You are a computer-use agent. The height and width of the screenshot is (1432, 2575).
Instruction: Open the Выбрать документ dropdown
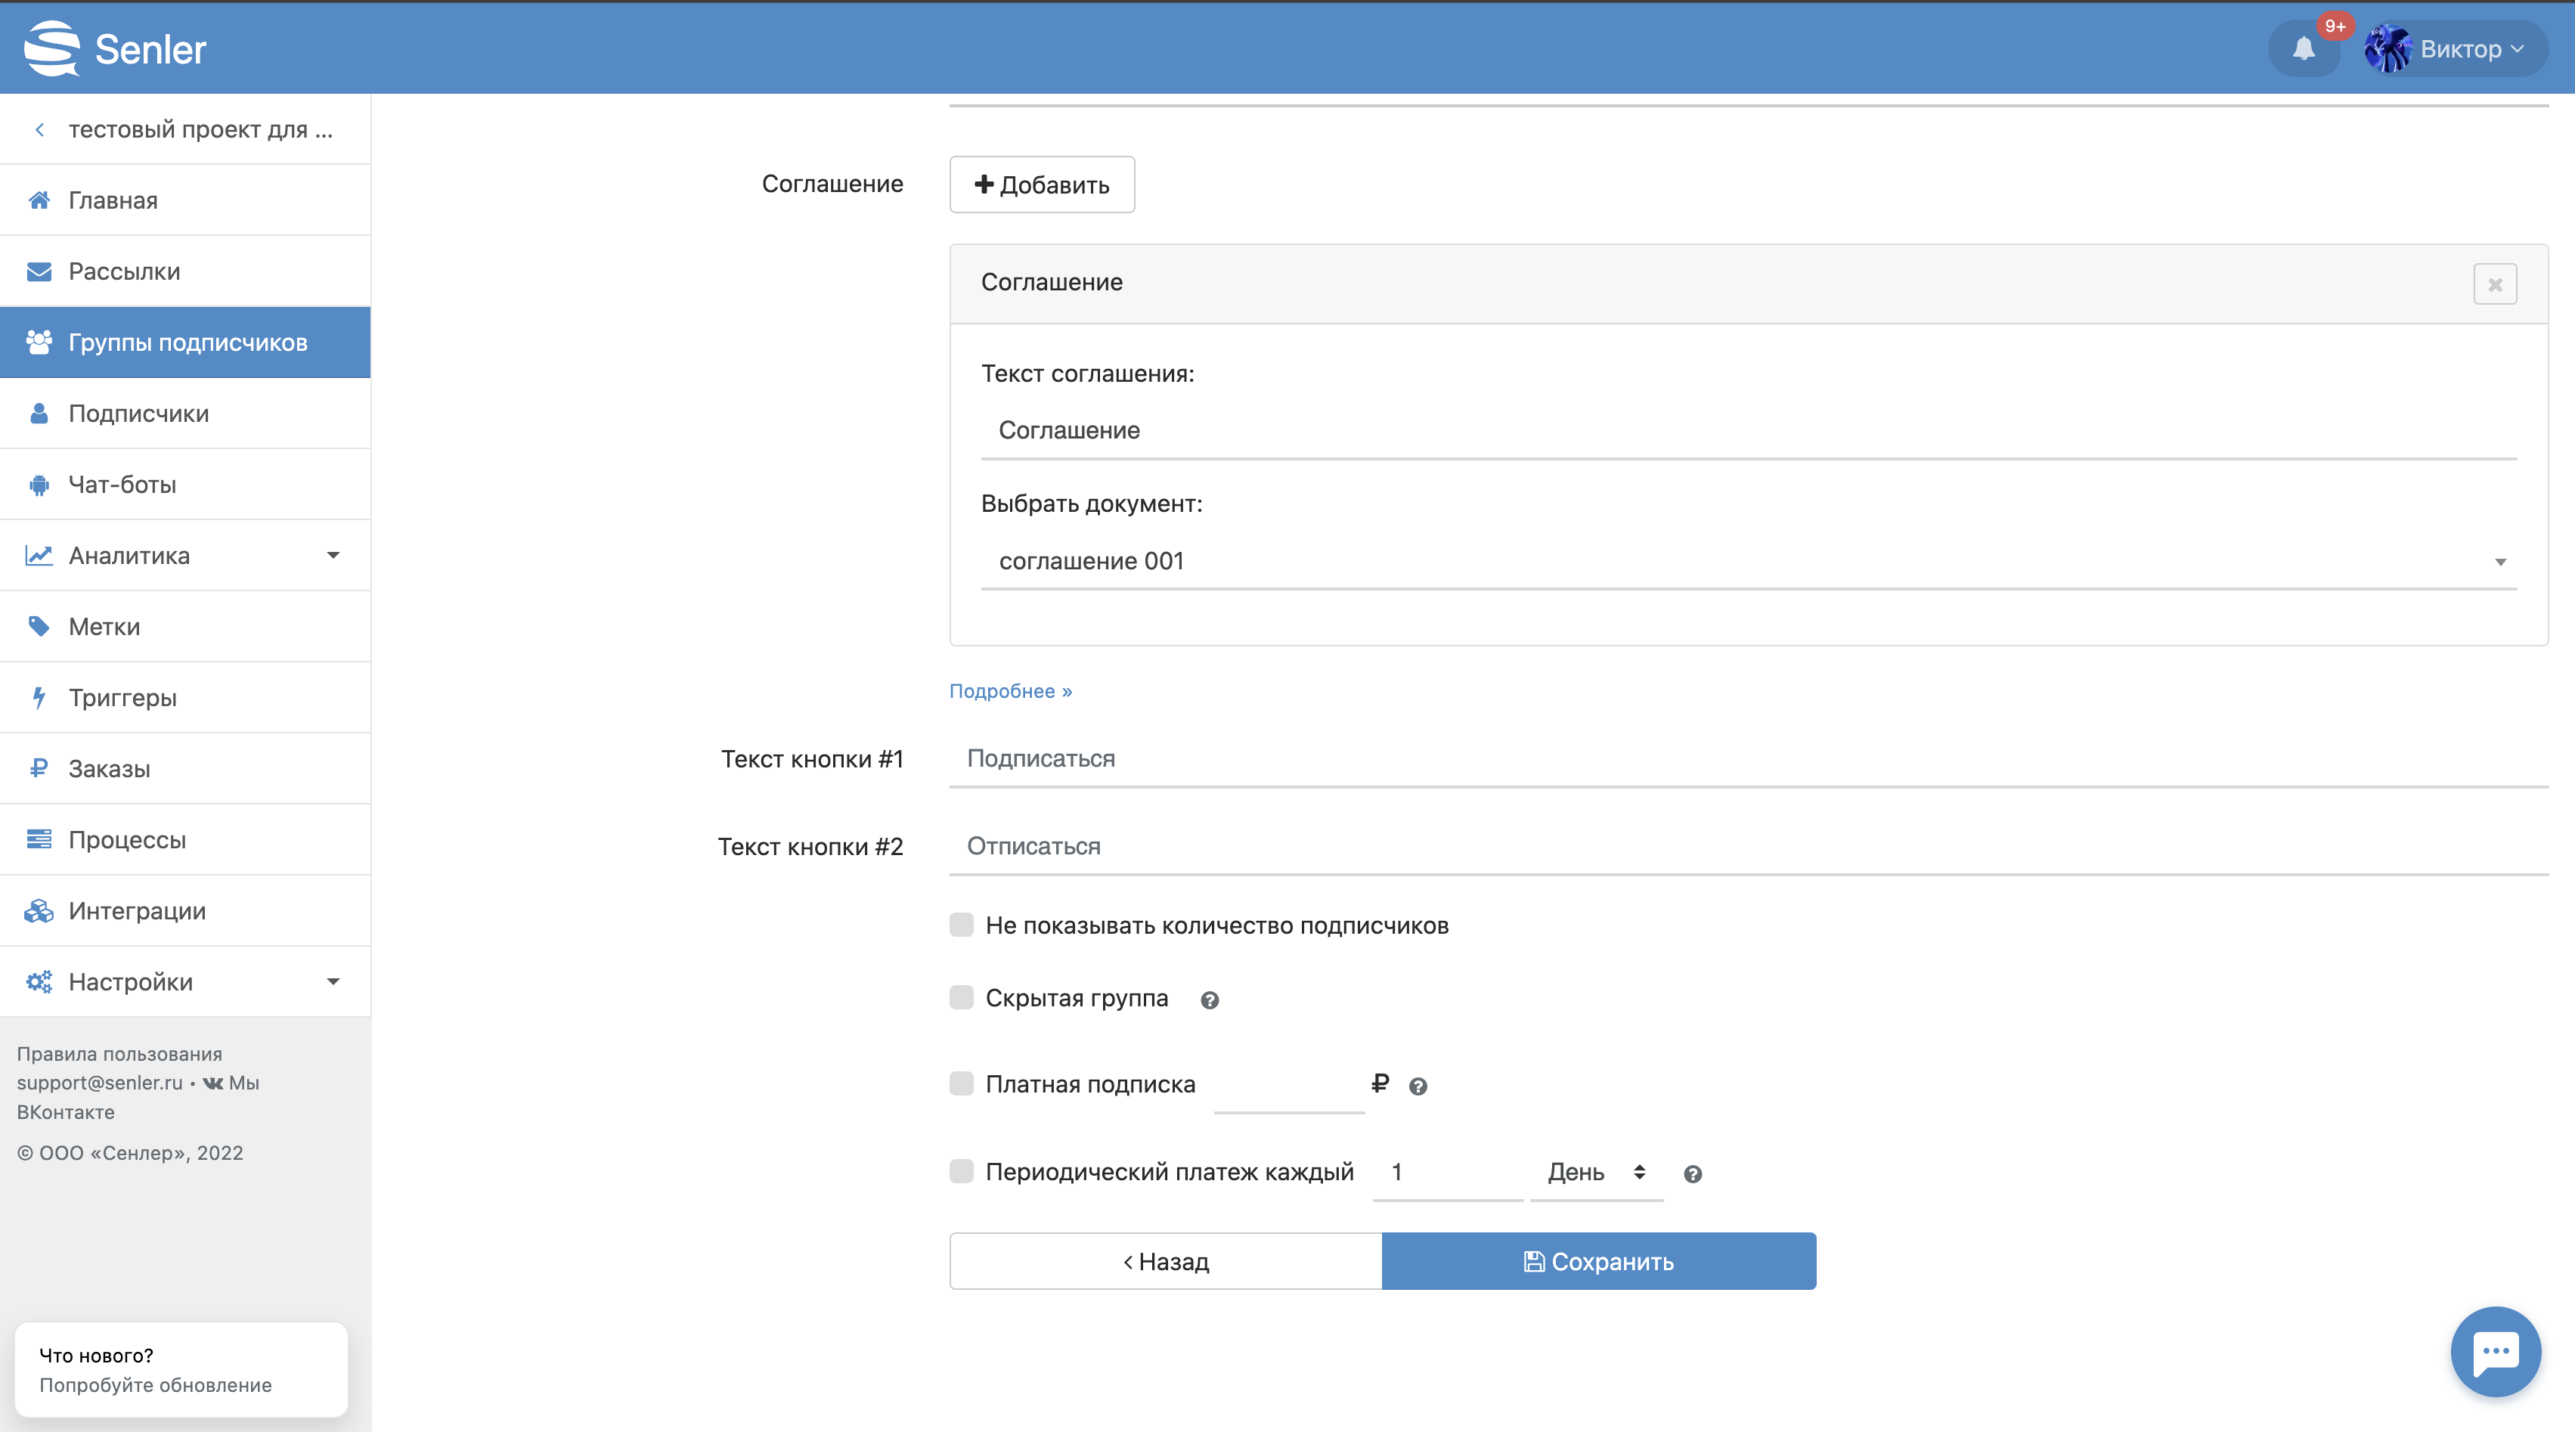click(x=1747, y=561)
